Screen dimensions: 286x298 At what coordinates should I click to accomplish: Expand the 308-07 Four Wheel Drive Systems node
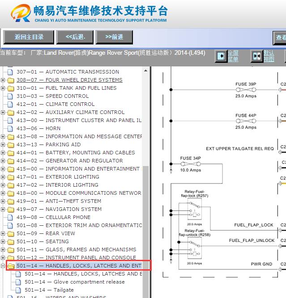coord(3,80)
